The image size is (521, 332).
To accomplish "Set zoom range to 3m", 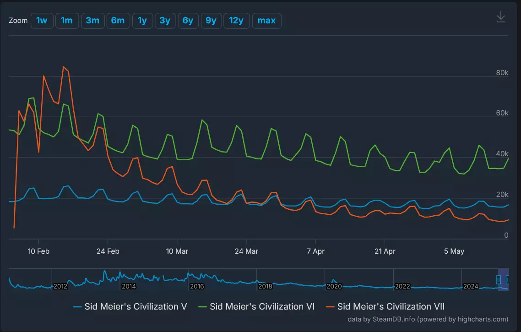I will pos(92,21).
